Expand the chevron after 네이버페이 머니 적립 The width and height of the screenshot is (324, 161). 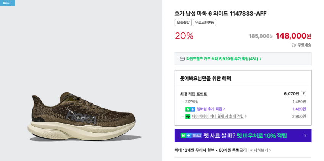[x=246, y=116]
